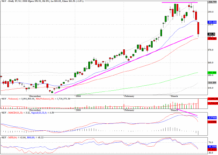The image size is (218, 155).
Task: Select the red 1,720,37 volume average label
Action: (x=213, y=103)
